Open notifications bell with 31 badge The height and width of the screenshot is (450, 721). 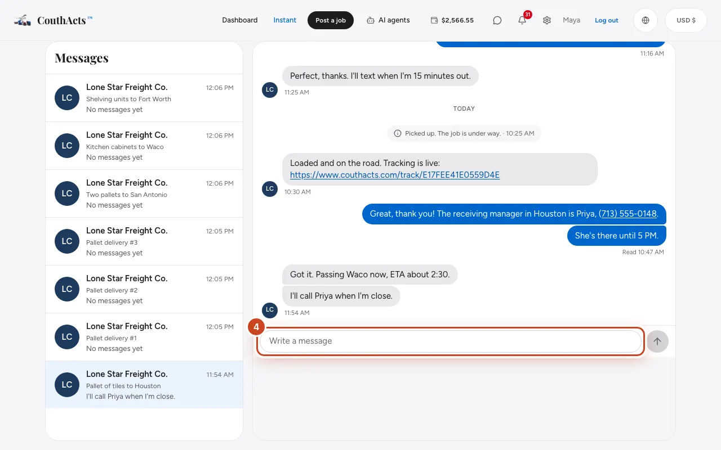click(x=522, y=20)
